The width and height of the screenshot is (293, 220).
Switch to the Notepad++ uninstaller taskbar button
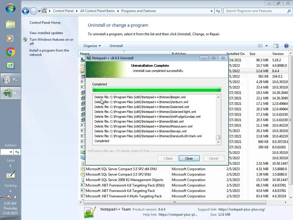click(x=11, y=93)
